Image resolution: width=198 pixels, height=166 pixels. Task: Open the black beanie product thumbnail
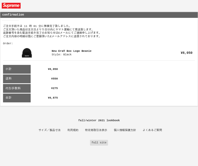click(x=27, y=53)
